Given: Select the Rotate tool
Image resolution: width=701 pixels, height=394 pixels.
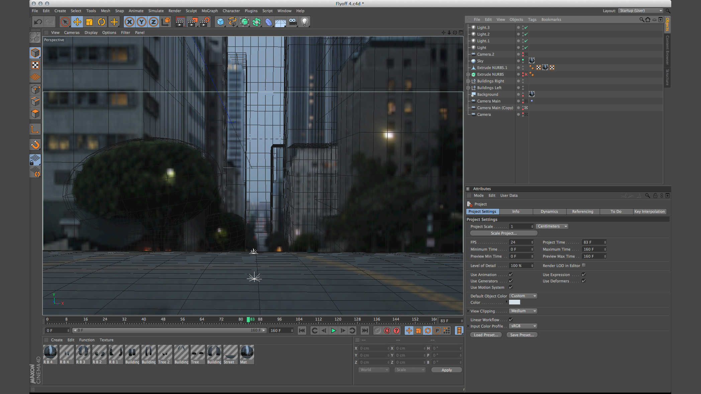Looking at the screenshot, I should coord(101,22).
